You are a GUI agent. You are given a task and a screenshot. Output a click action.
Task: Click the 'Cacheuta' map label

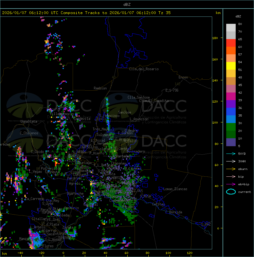click(x=52, y=172)
